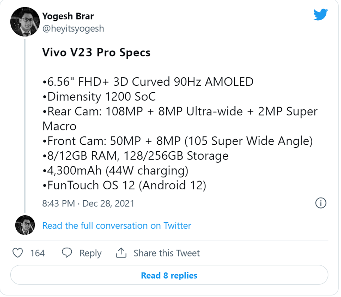
Task: Click the smaller avatar near the conversation link
Action: 25,225
